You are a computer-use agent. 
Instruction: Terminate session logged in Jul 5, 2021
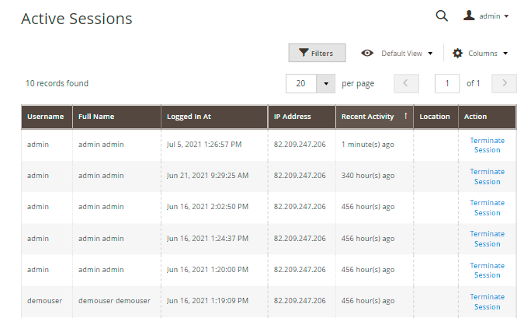(x=487, y=145)
